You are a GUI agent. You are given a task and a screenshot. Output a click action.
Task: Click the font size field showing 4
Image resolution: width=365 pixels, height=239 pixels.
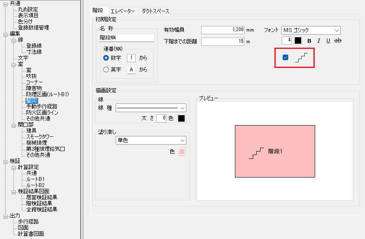click(287, 40)
